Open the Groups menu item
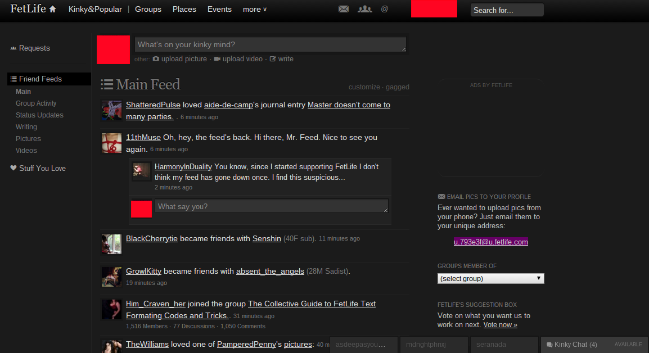649x353 pixels. point(148,9)
